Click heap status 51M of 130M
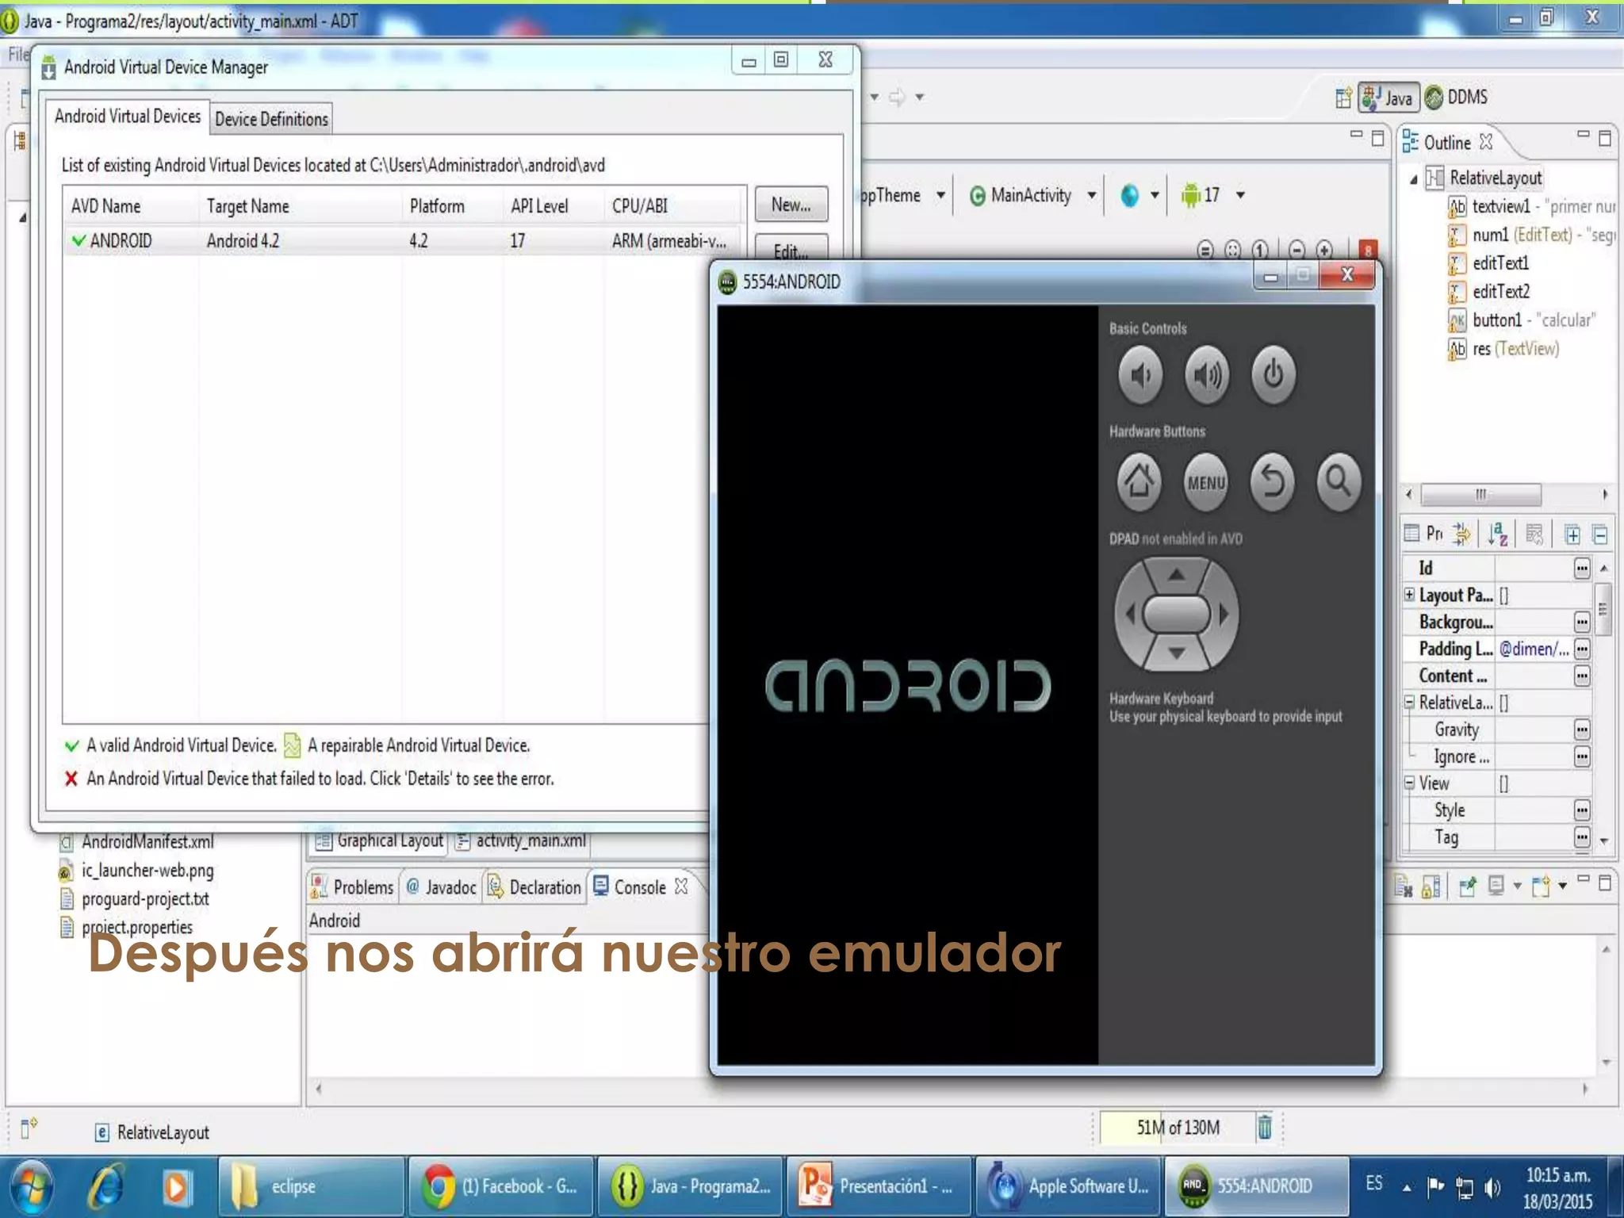The image size is (1624, 1218). (1178, 1127)
